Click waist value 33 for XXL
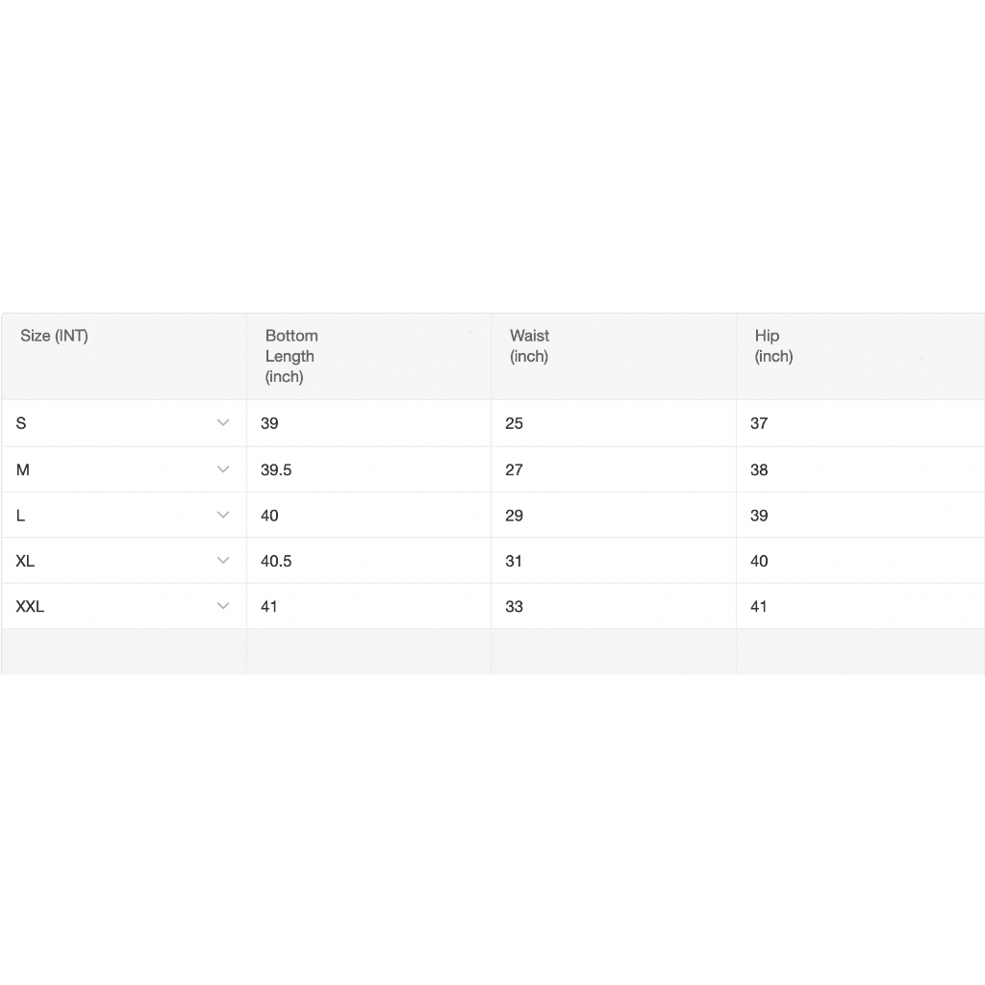The image size is (985, 985). pos(514,606)
